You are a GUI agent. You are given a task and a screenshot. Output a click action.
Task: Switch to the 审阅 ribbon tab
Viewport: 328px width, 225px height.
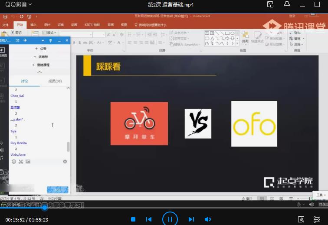[111, 25]
